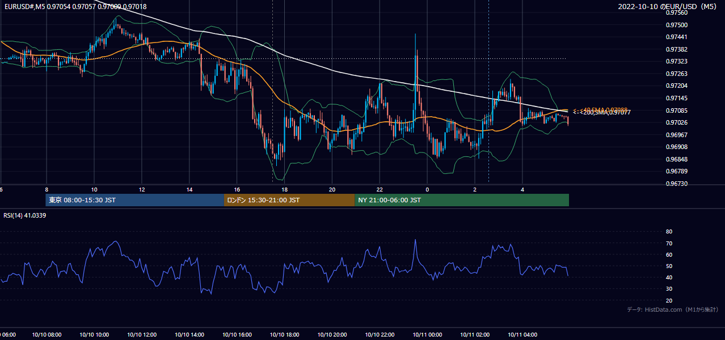Click the 10/11 02:00 time axis label
The width and height of the screenshot is (725, 340).
click(475, 335)
